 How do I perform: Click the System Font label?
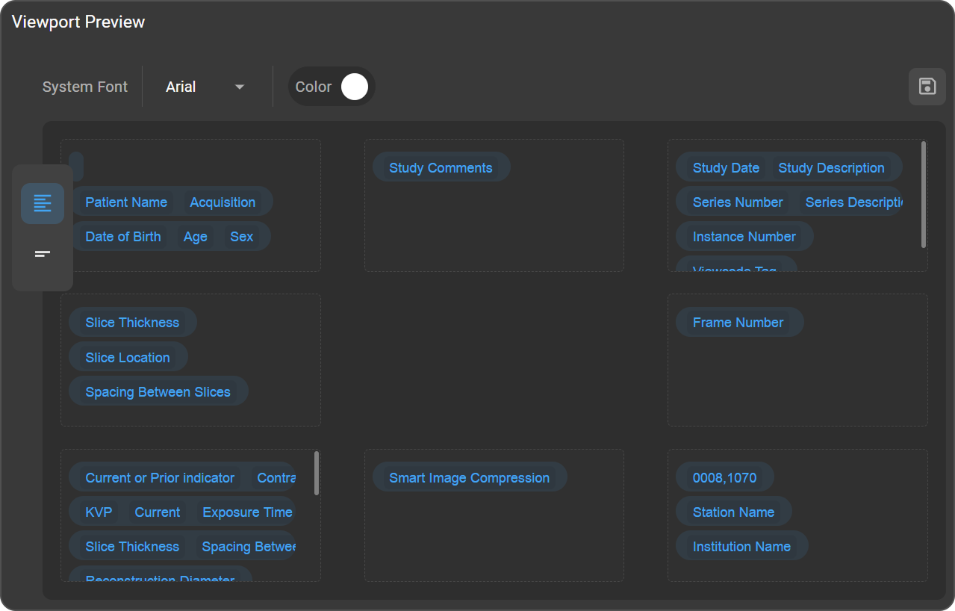(85, 87)
